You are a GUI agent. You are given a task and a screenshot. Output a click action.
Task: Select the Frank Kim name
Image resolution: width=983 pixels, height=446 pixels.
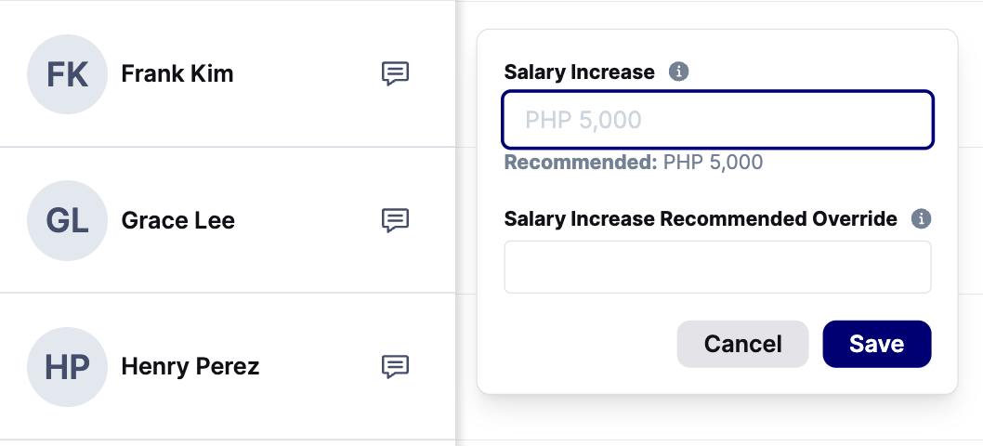pos(177,74)
